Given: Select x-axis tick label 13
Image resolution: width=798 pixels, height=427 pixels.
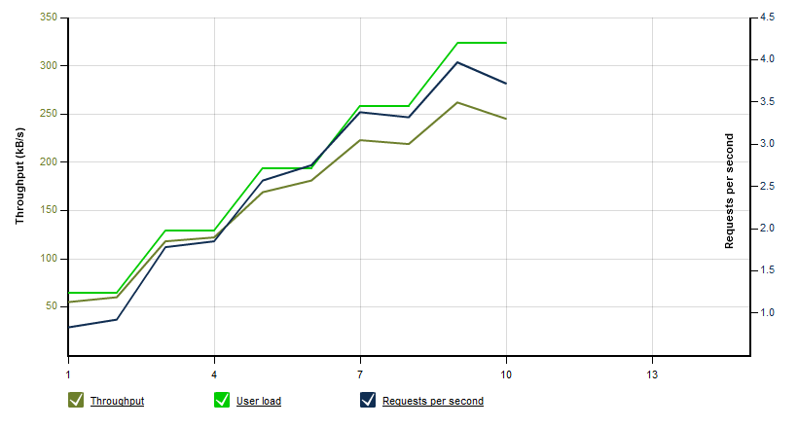Looking at the screenshot, I should 652,375.
